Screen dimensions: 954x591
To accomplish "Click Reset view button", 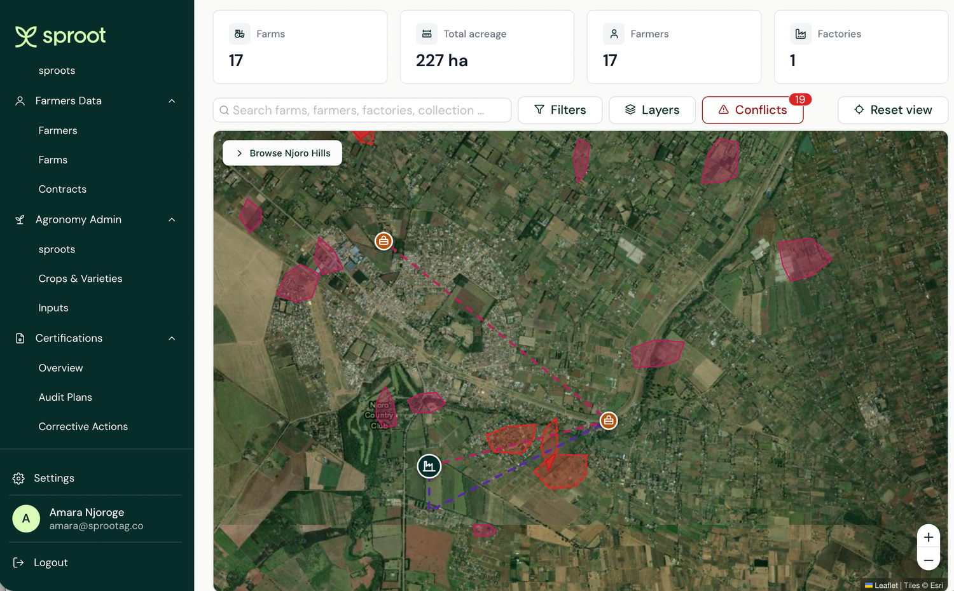I will (893, 110).
